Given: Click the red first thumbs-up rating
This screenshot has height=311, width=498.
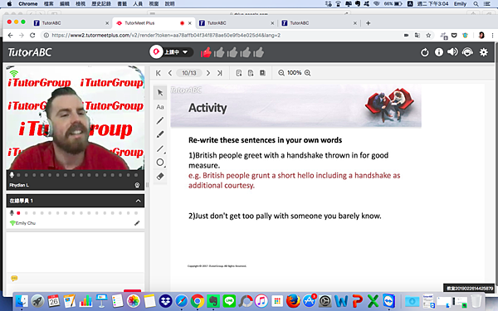Looking at the screenshot, I should (x=206, y=52).
